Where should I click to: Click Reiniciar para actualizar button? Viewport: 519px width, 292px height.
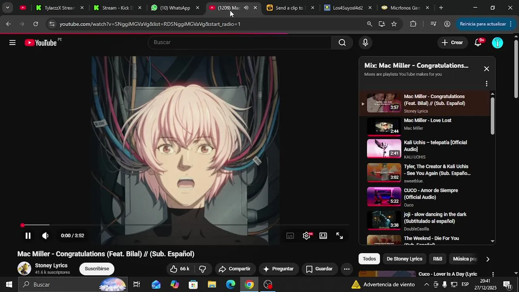485,24
